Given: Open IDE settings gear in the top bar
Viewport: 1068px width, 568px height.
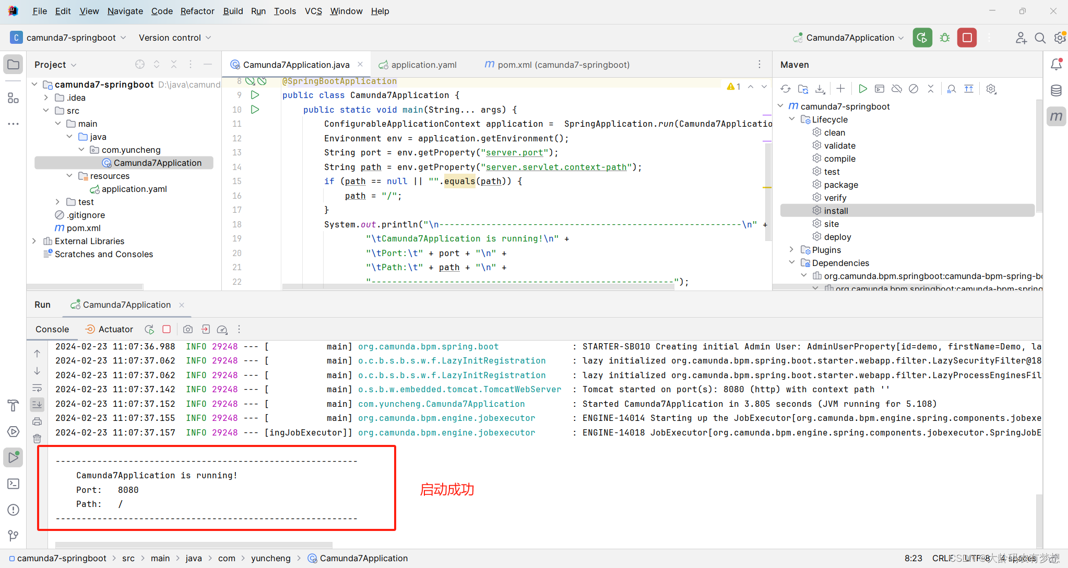Looking at the screenshot, I should (1060, 38).
